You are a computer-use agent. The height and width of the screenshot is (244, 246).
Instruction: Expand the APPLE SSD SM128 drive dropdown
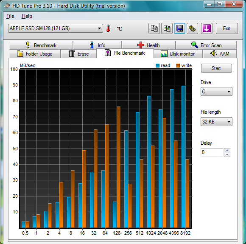pos(56,28)
